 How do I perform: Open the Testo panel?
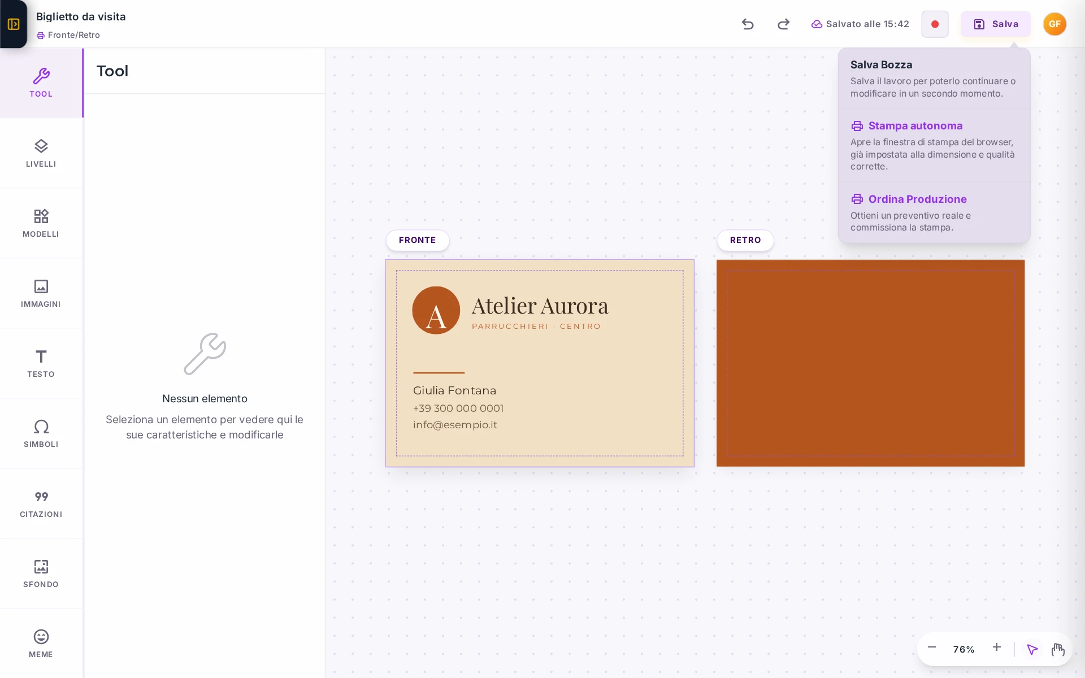pyautogui.click(x=41, y=363)
